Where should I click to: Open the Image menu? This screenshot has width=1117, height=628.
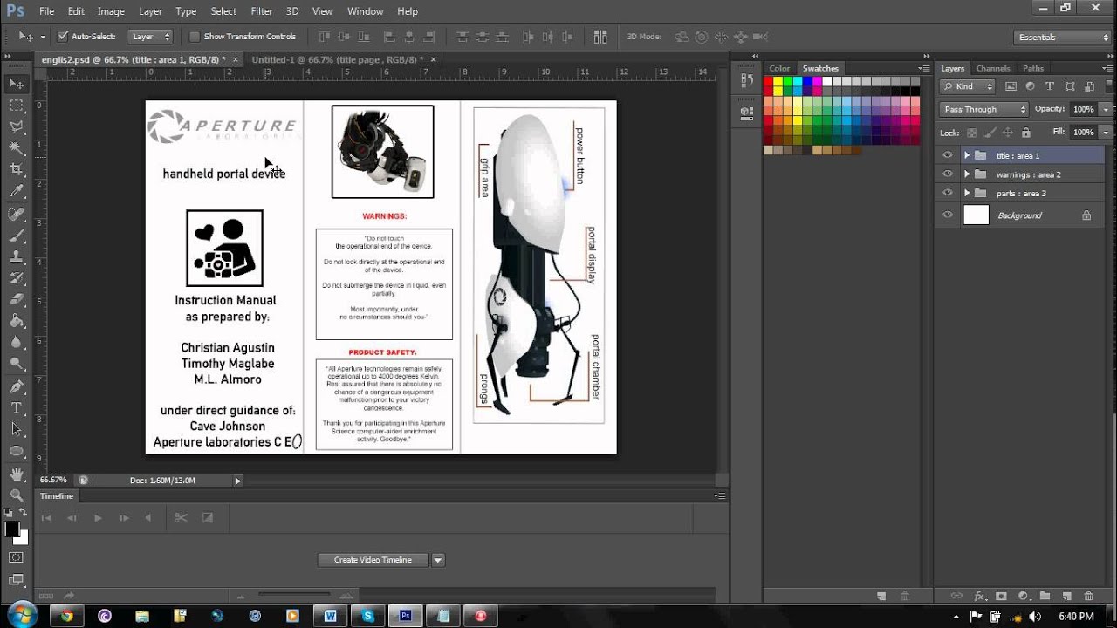click(111, 11)
